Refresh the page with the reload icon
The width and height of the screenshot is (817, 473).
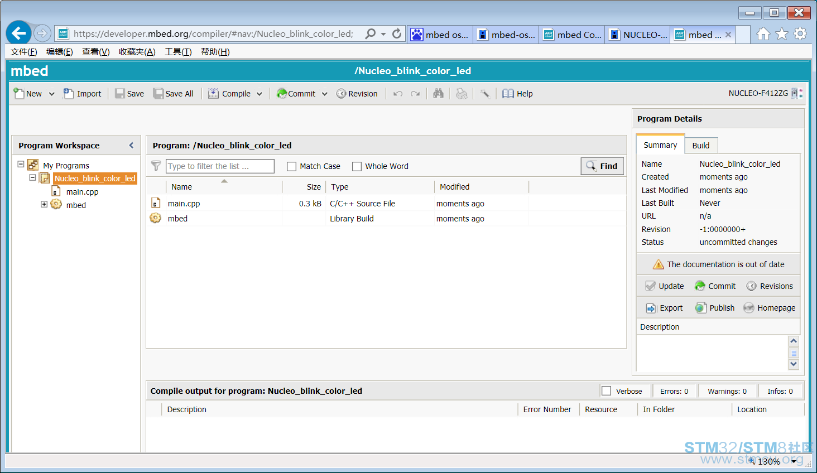[397, 33]
